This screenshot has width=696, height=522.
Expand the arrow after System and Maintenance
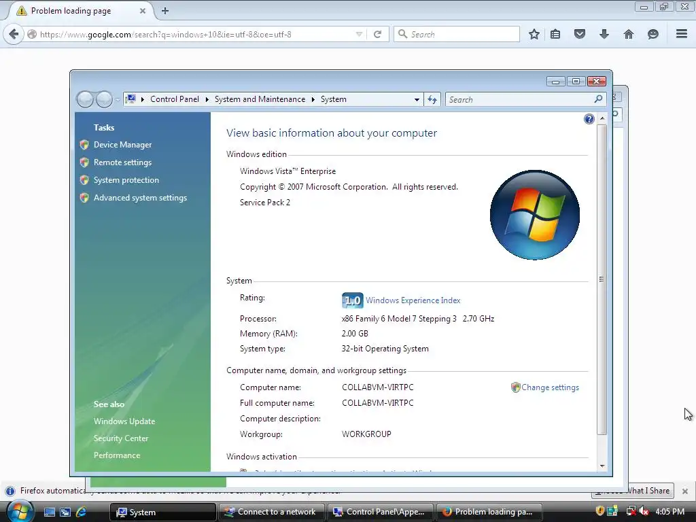pyautogui.click(x=313, y=99)
